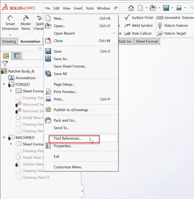
Task: Pin the menu bar with the pushpin icon
Action: 116,8
